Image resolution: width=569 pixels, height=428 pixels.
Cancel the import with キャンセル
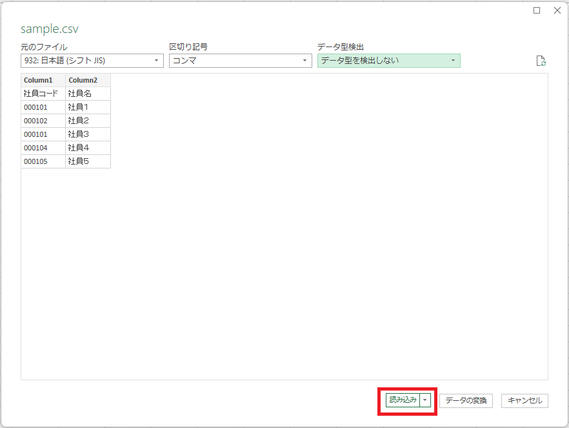524,400
